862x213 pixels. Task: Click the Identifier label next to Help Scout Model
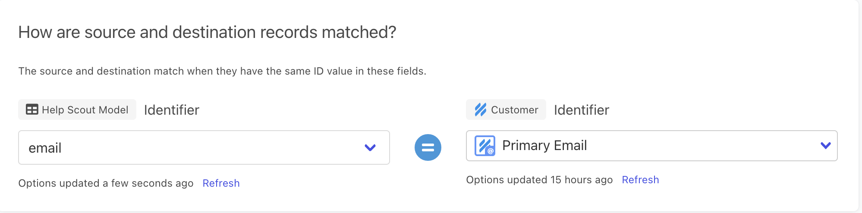pyautogui.click(x=171, y=110)
